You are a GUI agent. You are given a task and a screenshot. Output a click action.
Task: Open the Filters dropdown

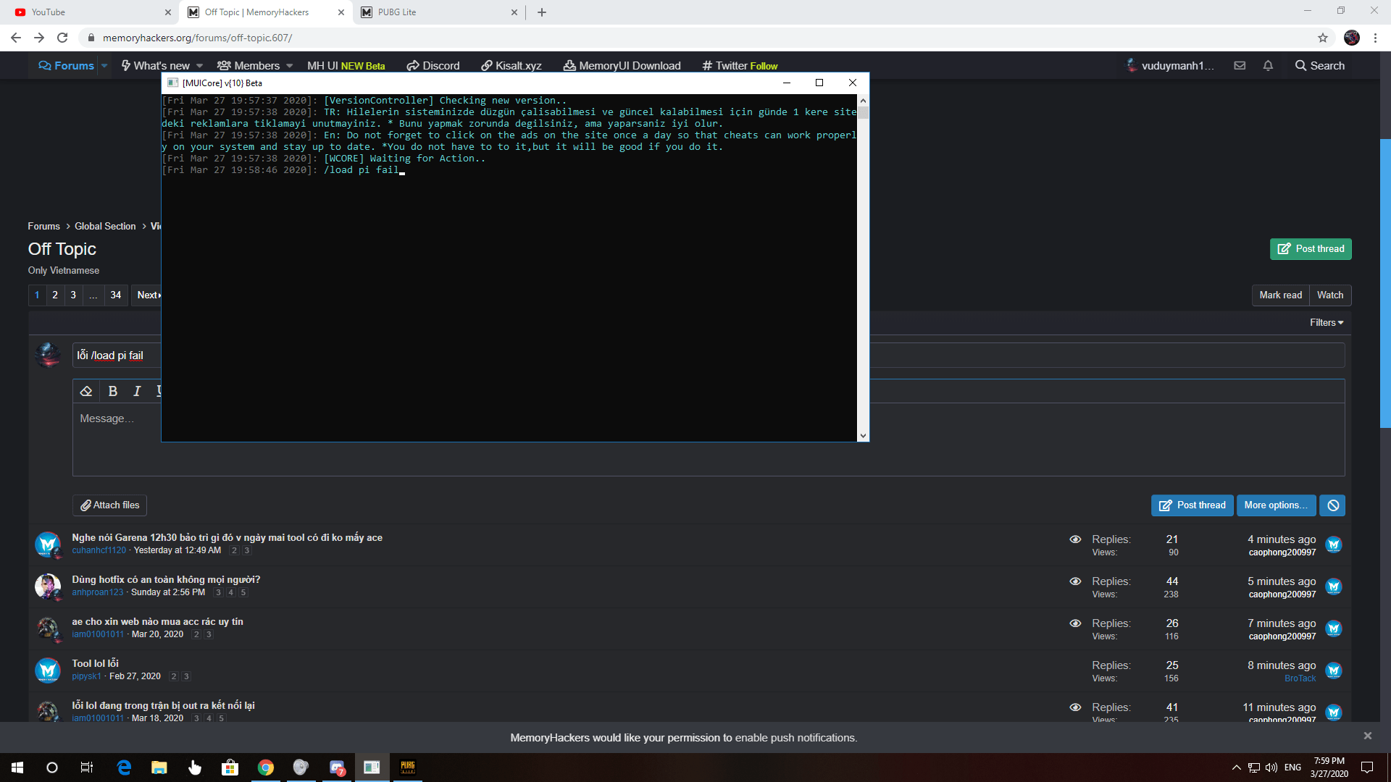[1327, 323]
